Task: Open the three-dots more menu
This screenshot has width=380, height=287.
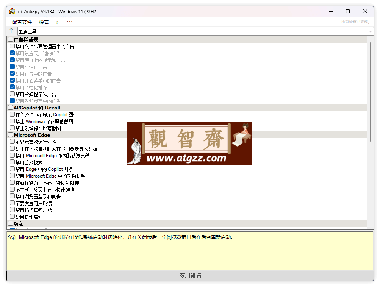Action: tap(70, 22)
